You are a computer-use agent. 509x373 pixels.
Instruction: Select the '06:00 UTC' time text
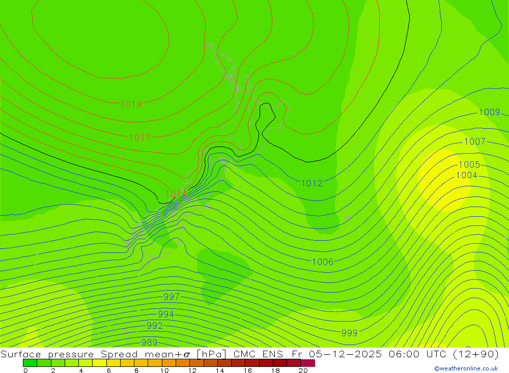click(417, 354)
